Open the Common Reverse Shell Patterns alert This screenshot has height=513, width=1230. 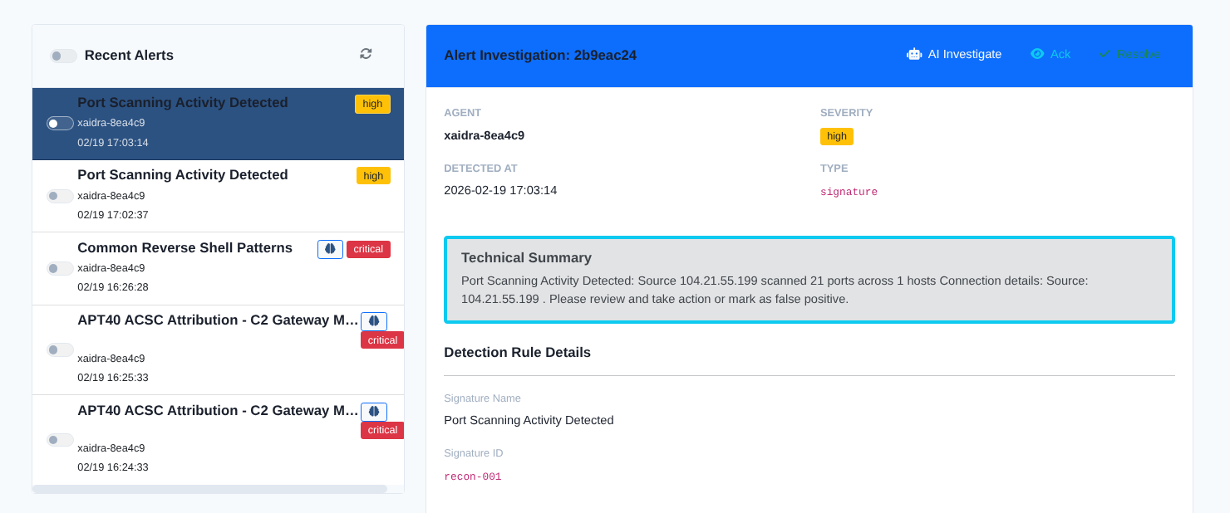click(218, 269)
